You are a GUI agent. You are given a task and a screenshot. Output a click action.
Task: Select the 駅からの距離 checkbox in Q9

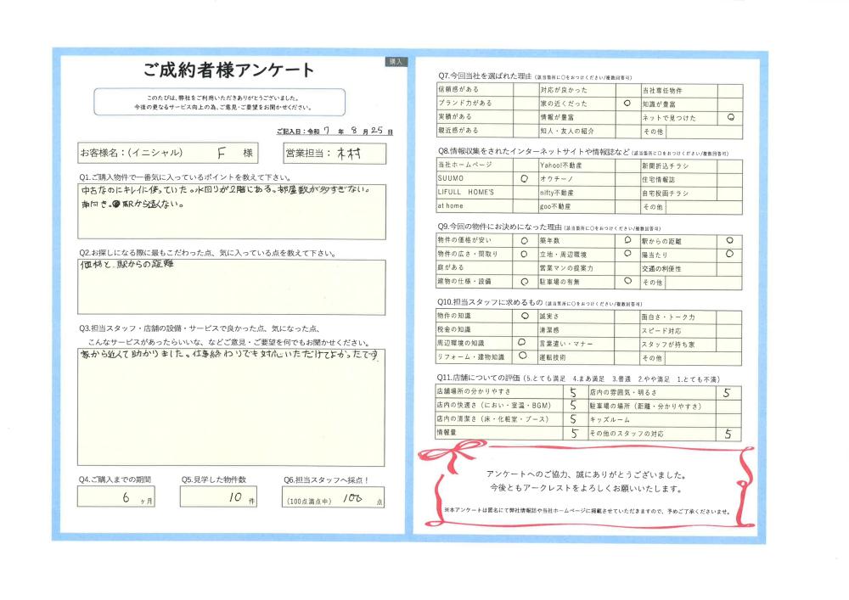click(730, 240)
